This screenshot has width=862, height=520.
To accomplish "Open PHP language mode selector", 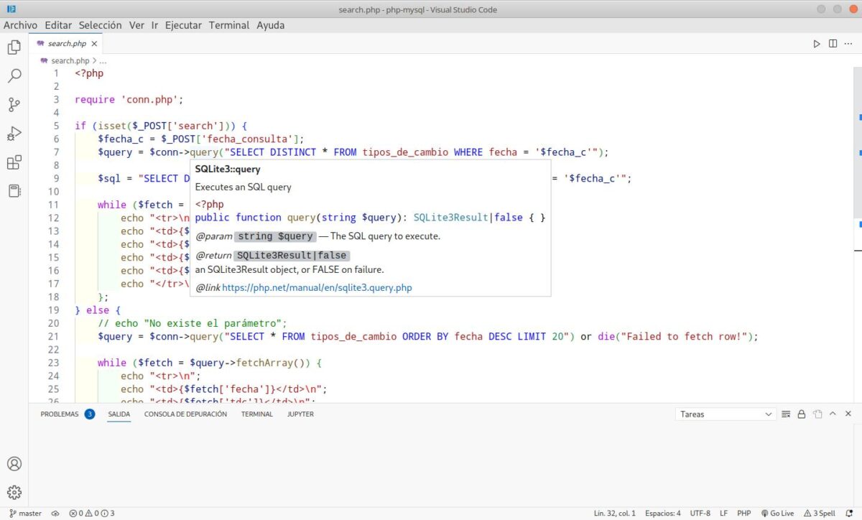I will (744, 514).
